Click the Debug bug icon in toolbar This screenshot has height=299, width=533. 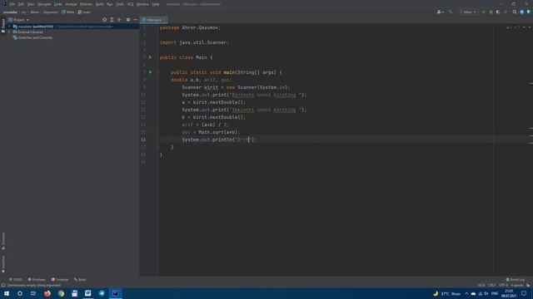(491, 12)
